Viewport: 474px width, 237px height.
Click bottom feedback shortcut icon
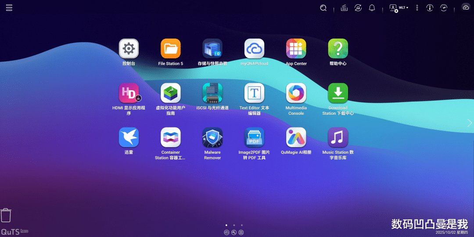click(x=241, y=232)
